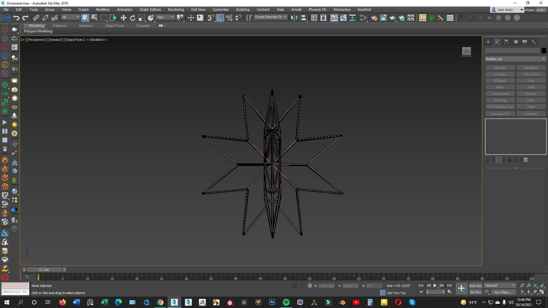Screen dimensions: 548x308
Task: Open the Render Setup dialog icon
Action: pos(374,18)
